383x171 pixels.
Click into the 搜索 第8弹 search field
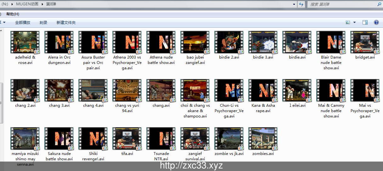tap(341, 4)
